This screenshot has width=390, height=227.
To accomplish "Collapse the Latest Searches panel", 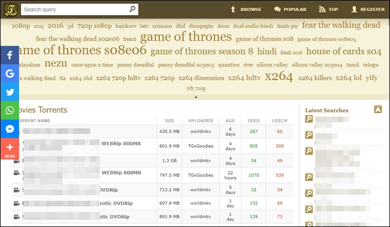I will 378,109.
